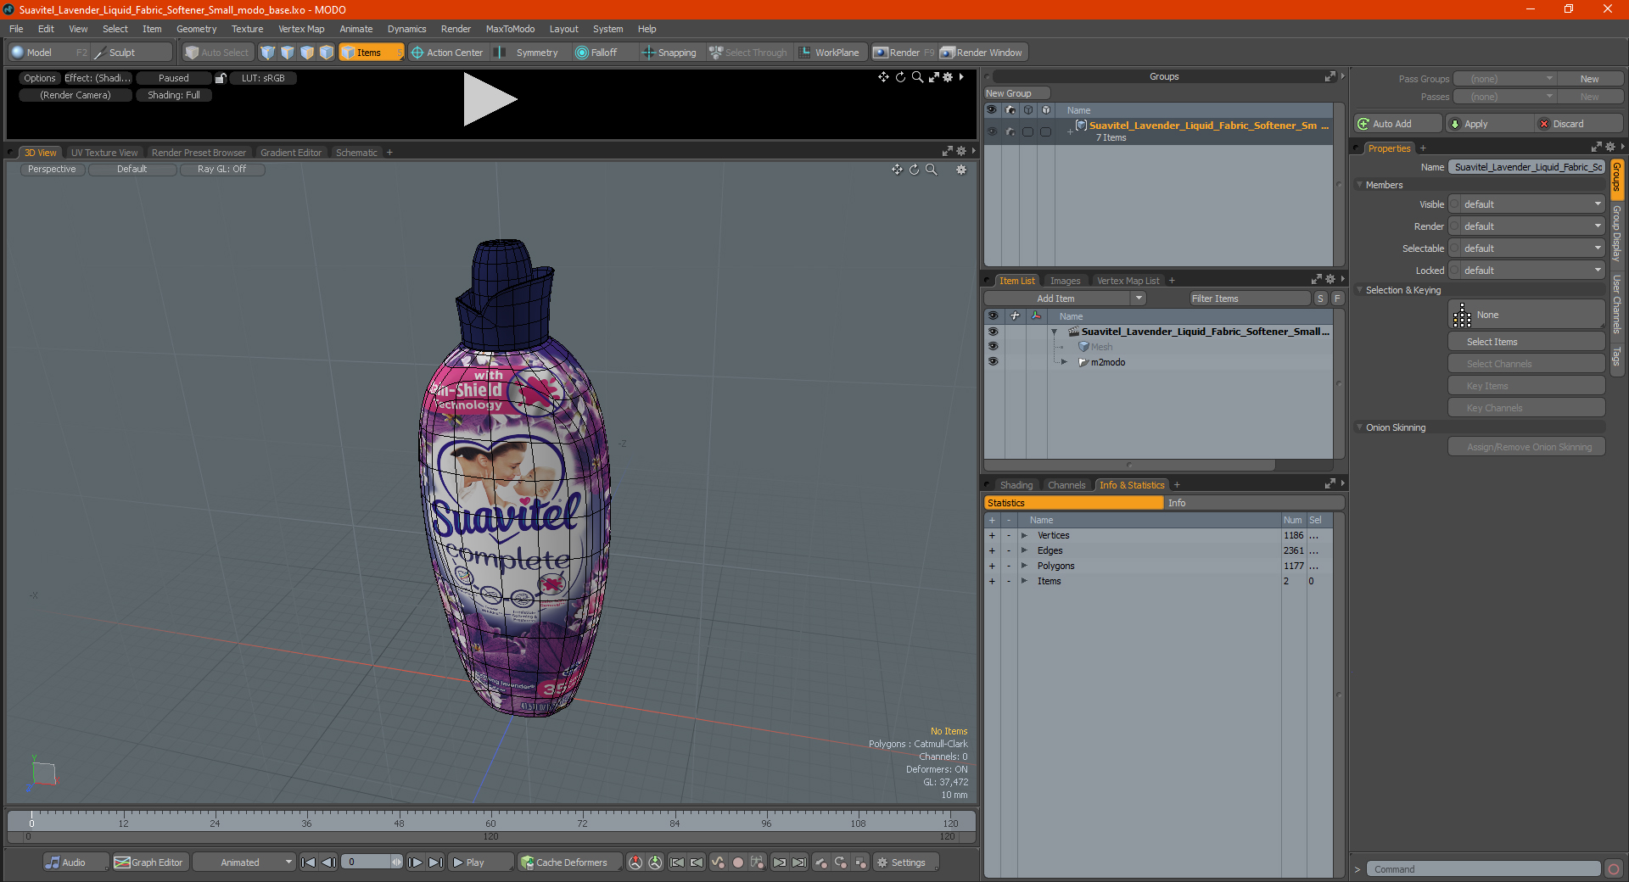Viewport: 1629px width, 882px height.
Task: Expand Vertices statistics row
Action: click(1024, 535)
